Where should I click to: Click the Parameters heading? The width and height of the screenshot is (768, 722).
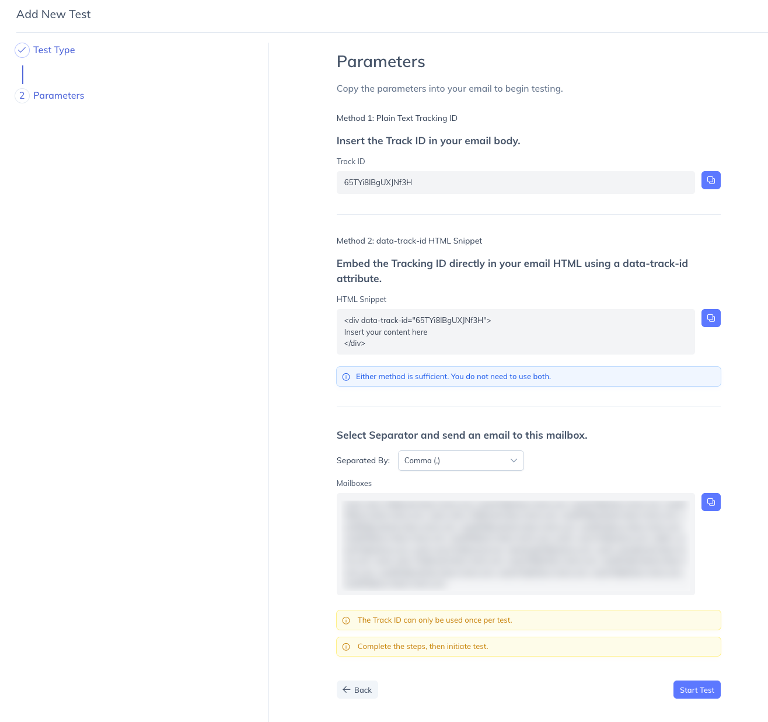coord(381,62)
